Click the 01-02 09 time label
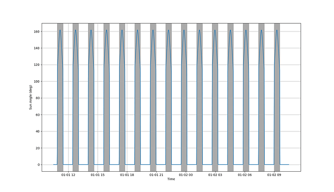This screenshot has width=334, height=192. coord(274,175)
